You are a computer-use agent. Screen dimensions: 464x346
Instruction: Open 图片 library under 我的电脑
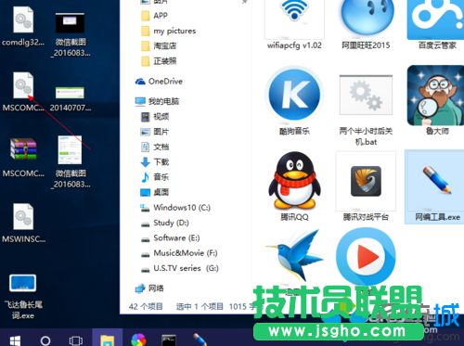pyautogui.click(x=155, y=132)
